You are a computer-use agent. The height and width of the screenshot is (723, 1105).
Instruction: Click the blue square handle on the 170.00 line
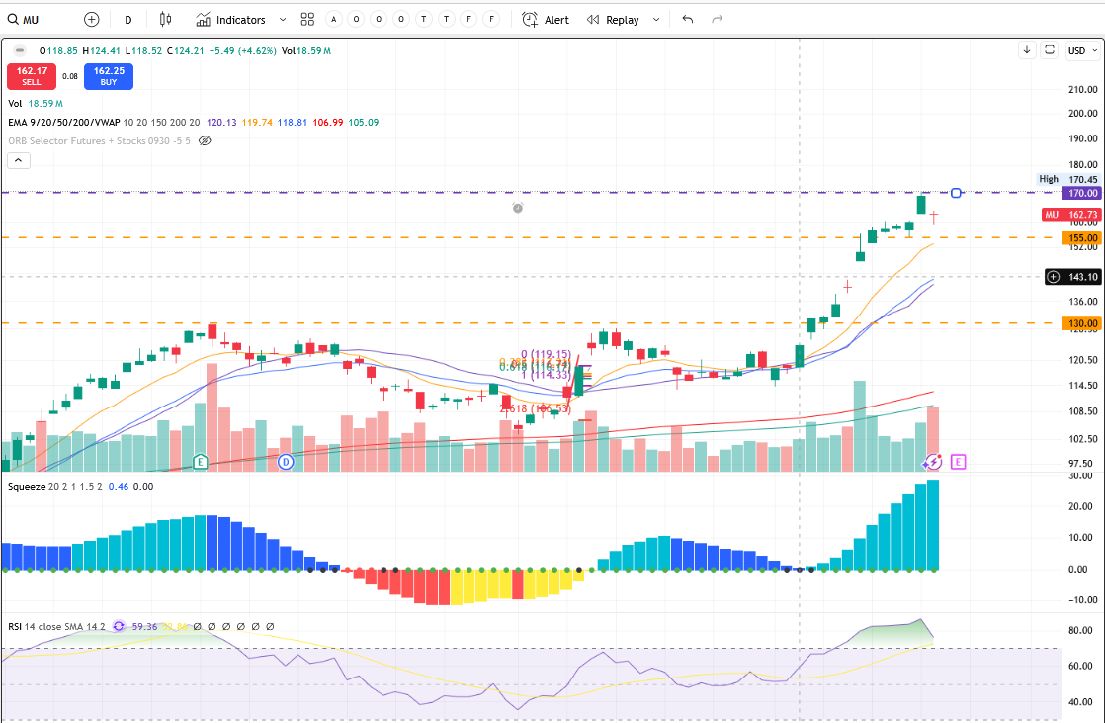[955, 193]
